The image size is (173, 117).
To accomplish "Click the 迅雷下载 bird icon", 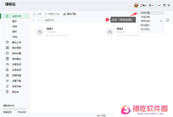I will coord(7,81).
